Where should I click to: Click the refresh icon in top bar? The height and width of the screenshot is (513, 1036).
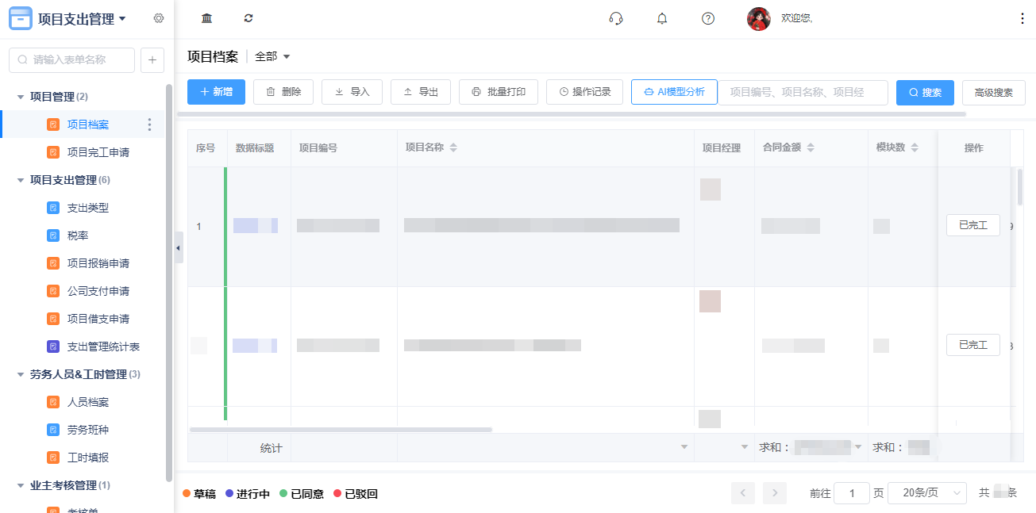coord(248,18)
